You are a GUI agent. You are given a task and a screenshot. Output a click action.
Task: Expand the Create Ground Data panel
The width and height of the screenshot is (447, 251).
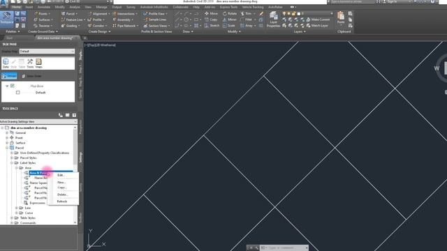(43, 31)
